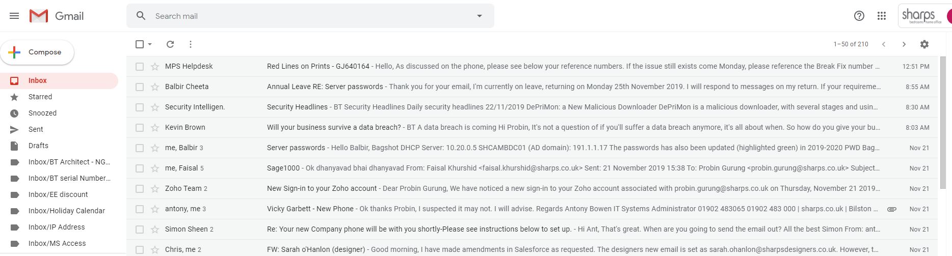Open the Google apps grid
Viewport: 952px width, 256px height.
tap(882, 16)
